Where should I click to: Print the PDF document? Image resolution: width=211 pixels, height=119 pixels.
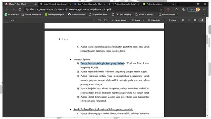click(x=183, y=20)
